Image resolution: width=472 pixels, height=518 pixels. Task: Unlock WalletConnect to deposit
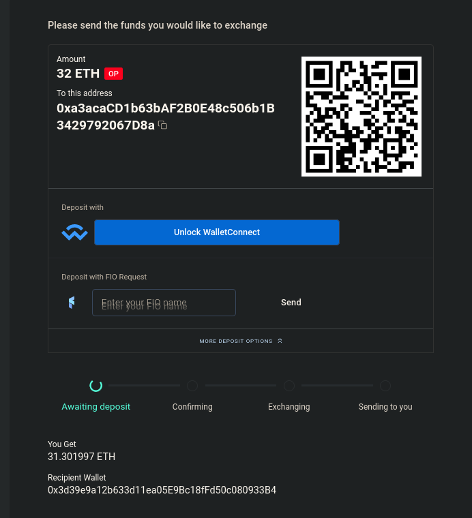[x=217, y=232]
